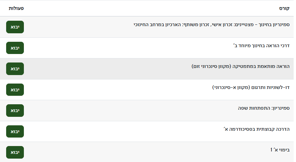
Task: Click יבוא for דרכי הוראה בחינוך מיוחד ב׳
Action: 15,48
